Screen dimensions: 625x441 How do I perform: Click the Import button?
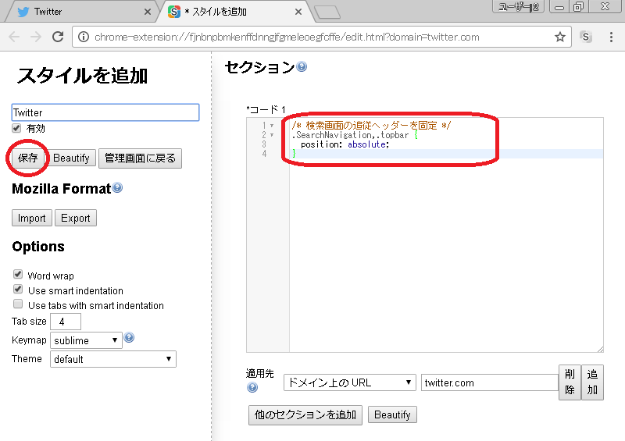pyautogui.click(x=32, y=218)
